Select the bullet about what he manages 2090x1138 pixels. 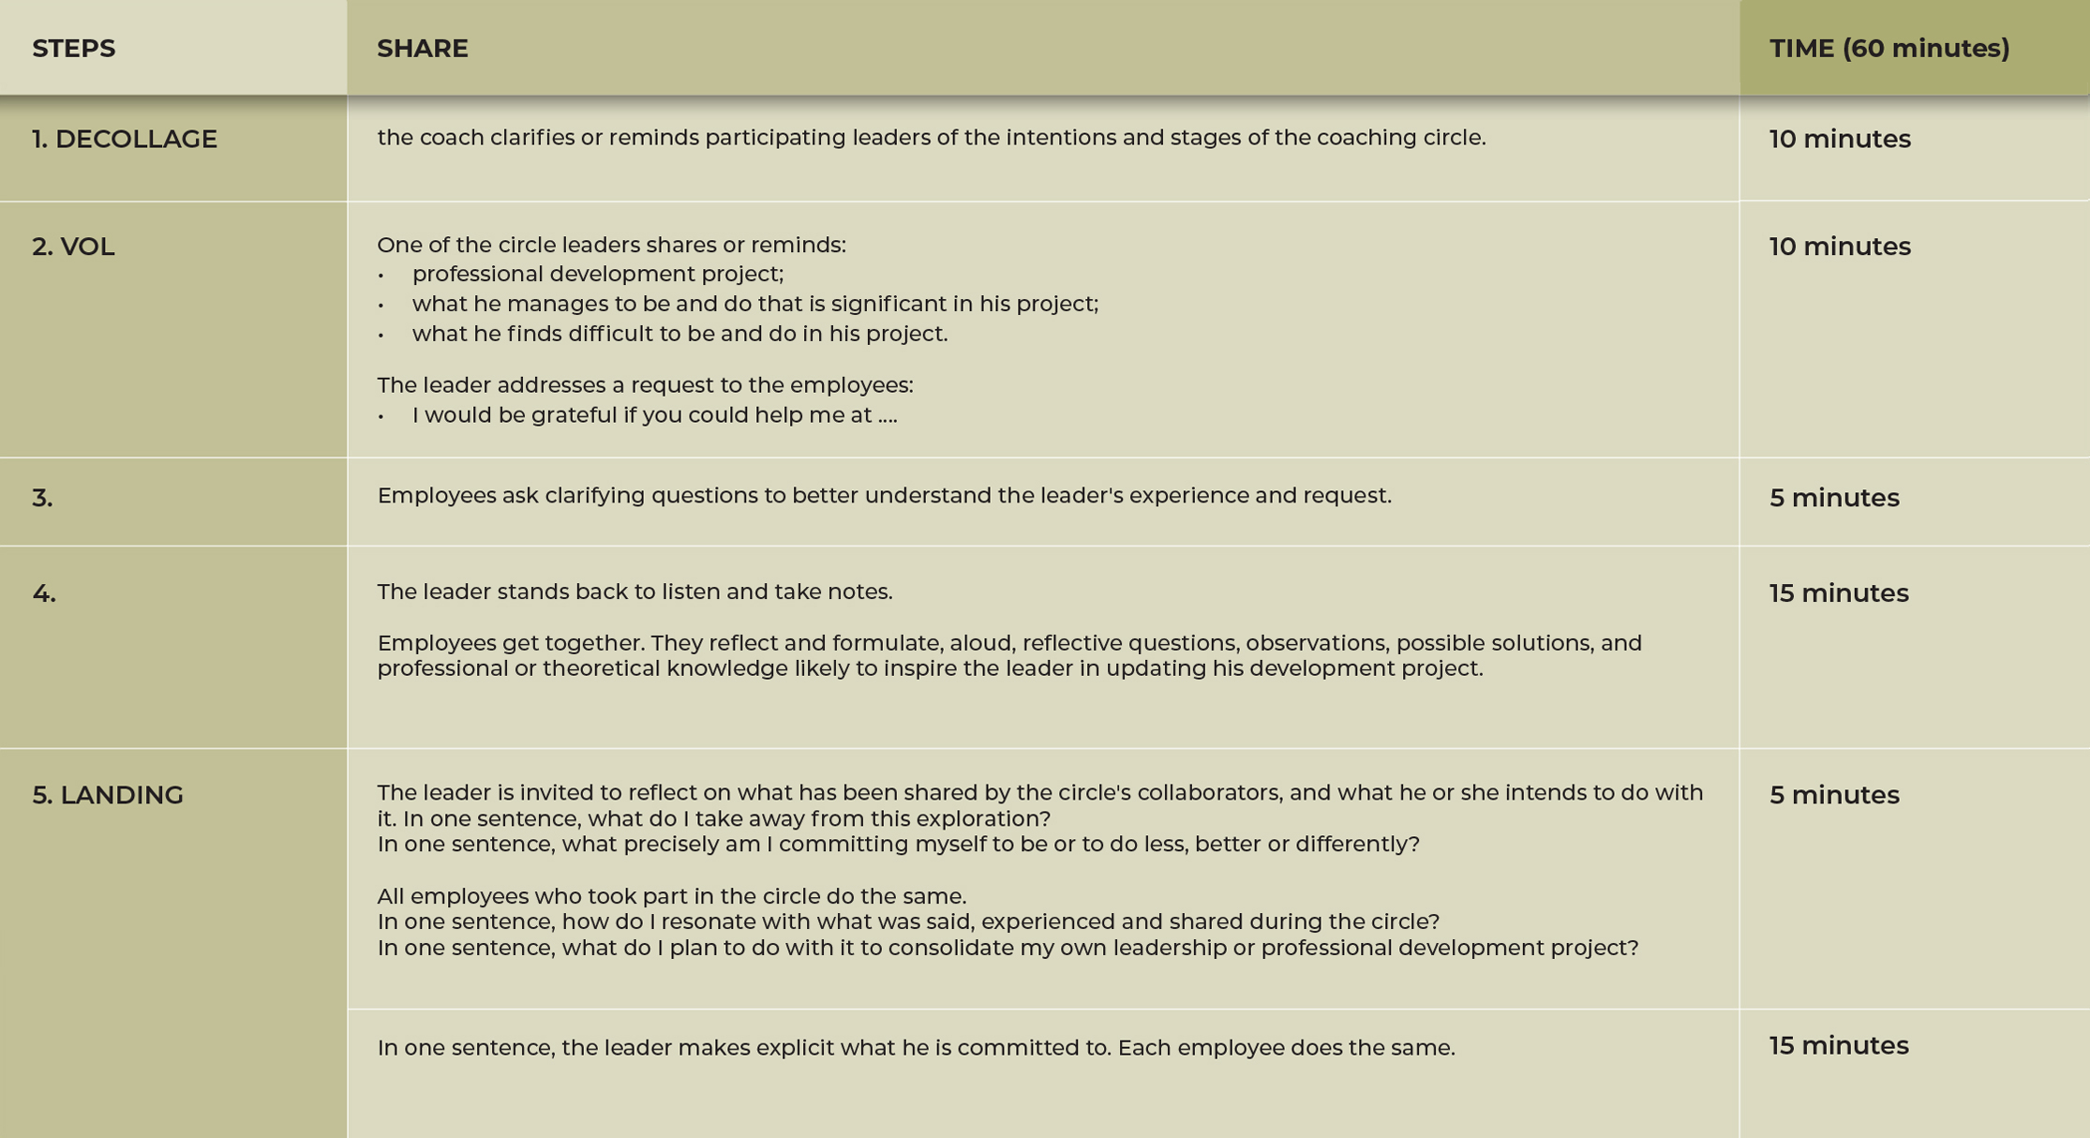coord(754,305)
